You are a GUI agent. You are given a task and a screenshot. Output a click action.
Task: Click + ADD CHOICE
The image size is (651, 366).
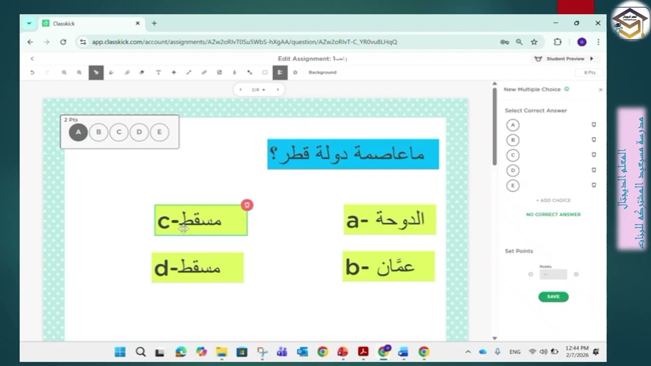click(553, 200)
